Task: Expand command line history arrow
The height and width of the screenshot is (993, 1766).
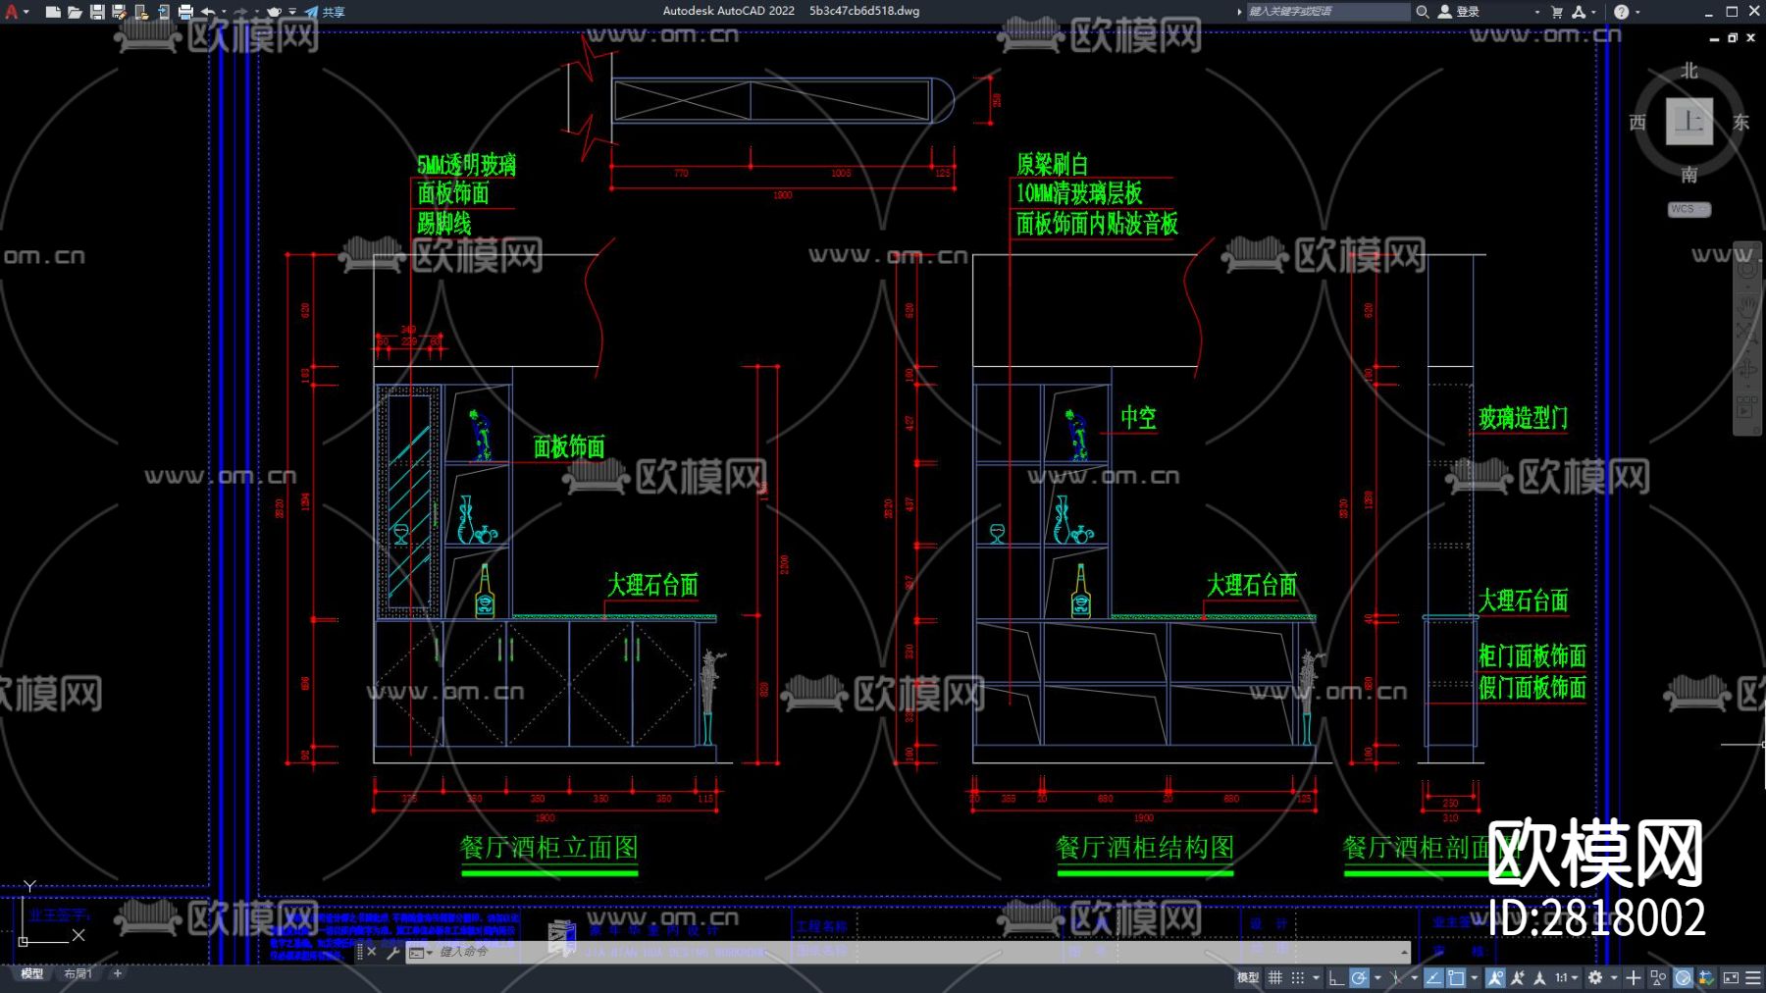Action: coord(1404,952)
